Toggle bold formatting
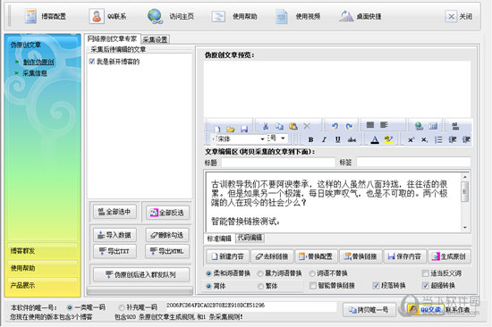This screenshot has width=492, height=327. point(310,139)
